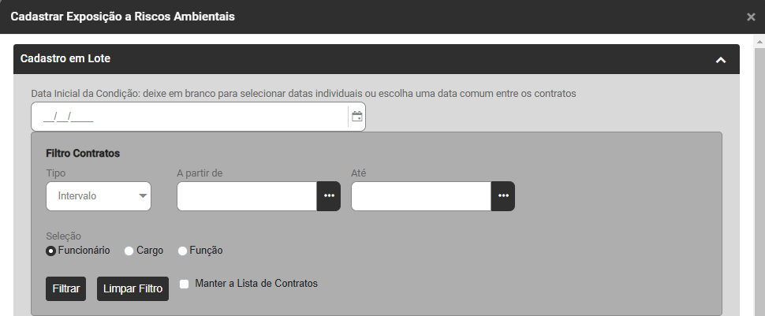This screenshot has width=765, height=316.
Task: Click the Filtro Contratos section heading
Action: (x=83, y=153)
